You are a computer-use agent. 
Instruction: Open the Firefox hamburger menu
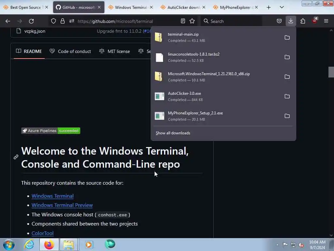[326, 21]
